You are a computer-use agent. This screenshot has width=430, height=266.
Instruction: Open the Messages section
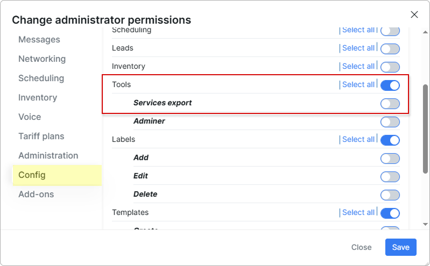39,39
